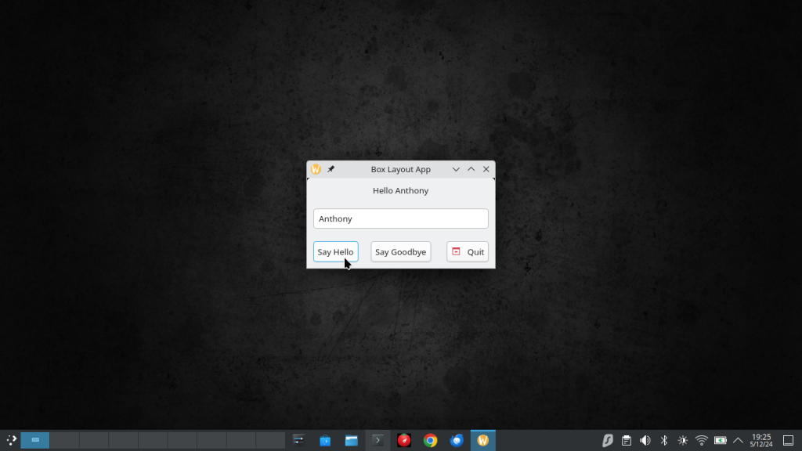Click the screen brightness tray icon

click(x=682, y=440)
